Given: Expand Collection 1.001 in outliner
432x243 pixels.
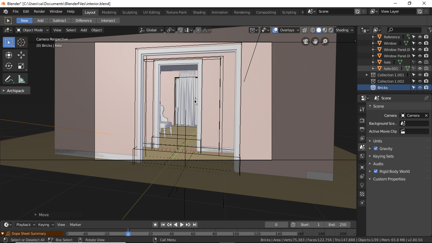Looking at the screenshot, I should tap(367, 75).
